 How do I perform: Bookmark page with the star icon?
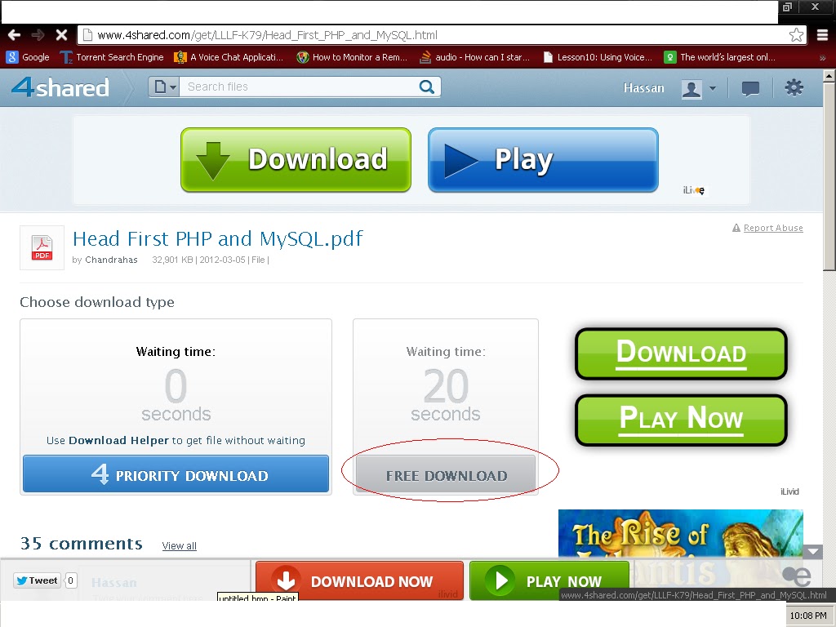pyautogui.click(x=796, y=35)
